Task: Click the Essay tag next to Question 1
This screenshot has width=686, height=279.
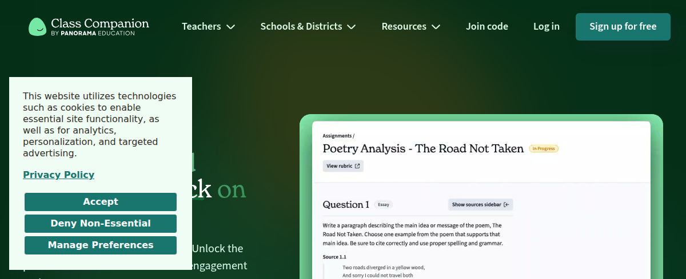Action: point(384,205)
